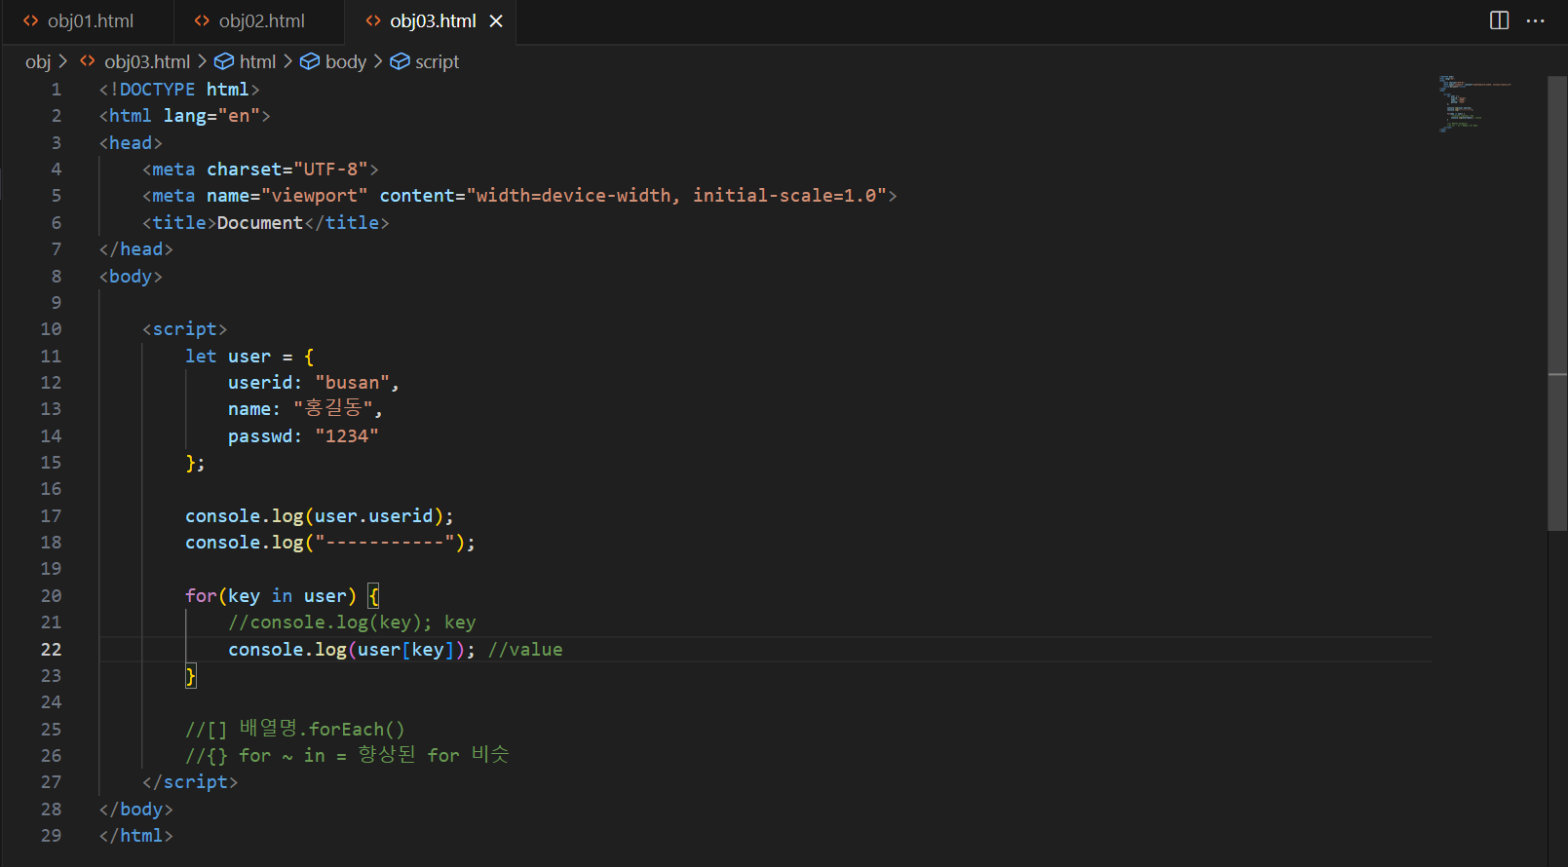Open the html breadcrumb segment
1568x867 pixels.
(x=257, y=62)
